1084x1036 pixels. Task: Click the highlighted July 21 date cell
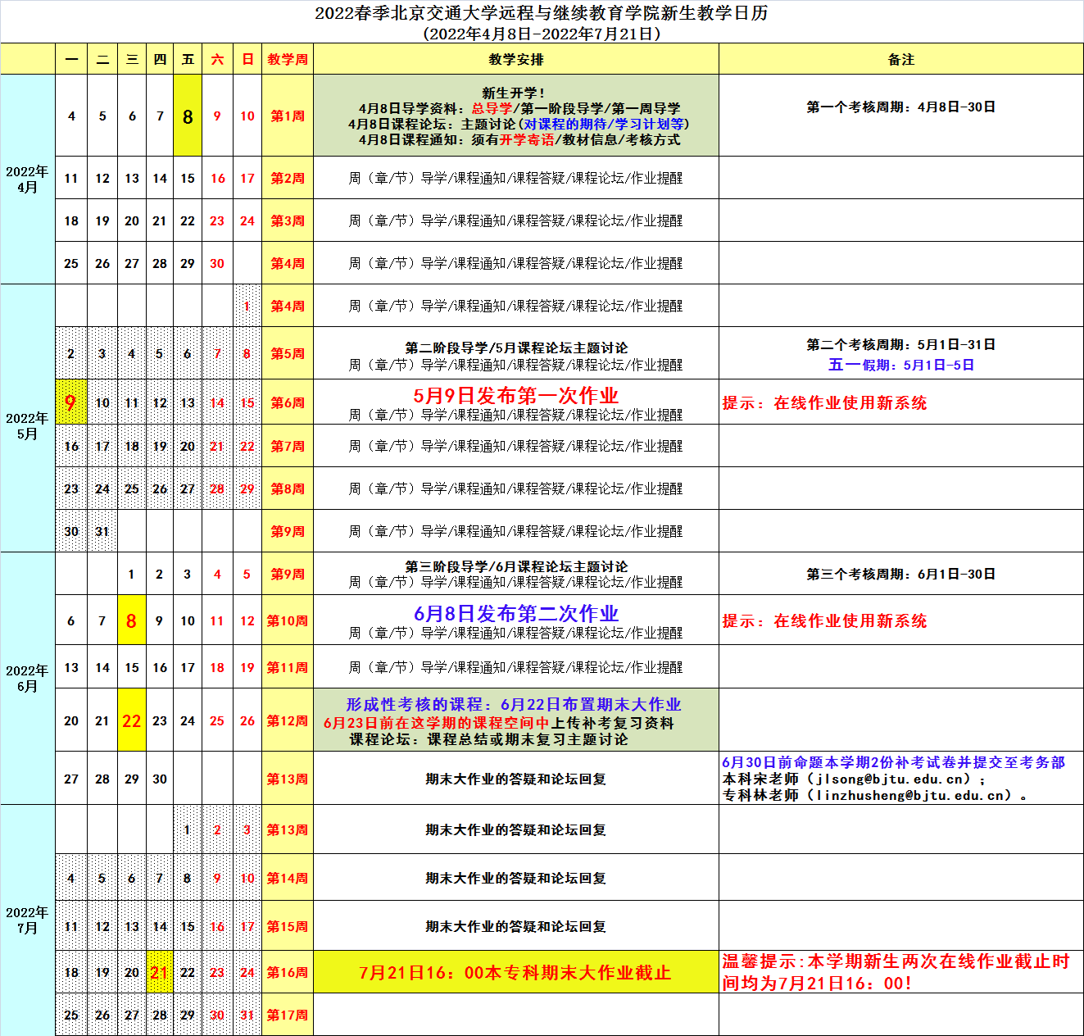click(160, 972)
